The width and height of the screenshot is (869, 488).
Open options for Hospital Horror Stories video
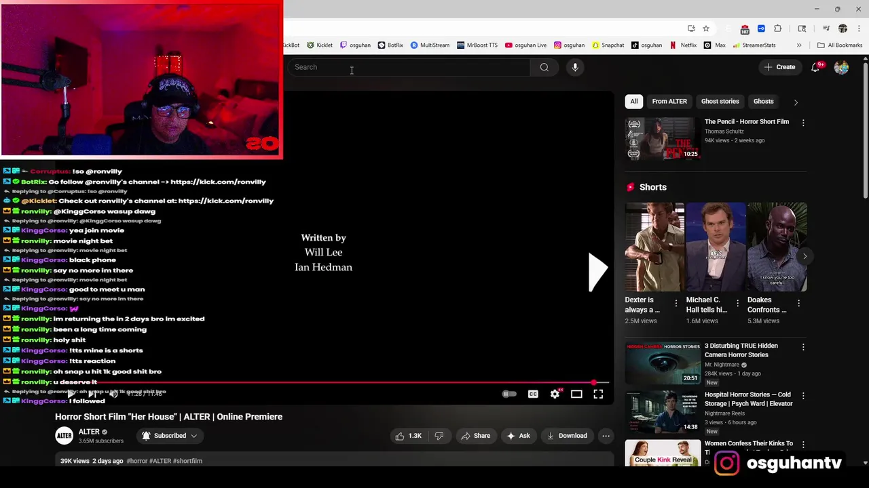tap(803, 396)
